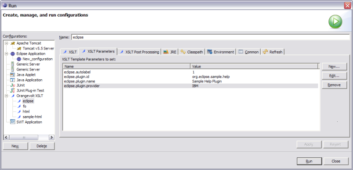This screenshot has height=170, width=353.
Task: Click the Apply button
Action: (309, 145)
